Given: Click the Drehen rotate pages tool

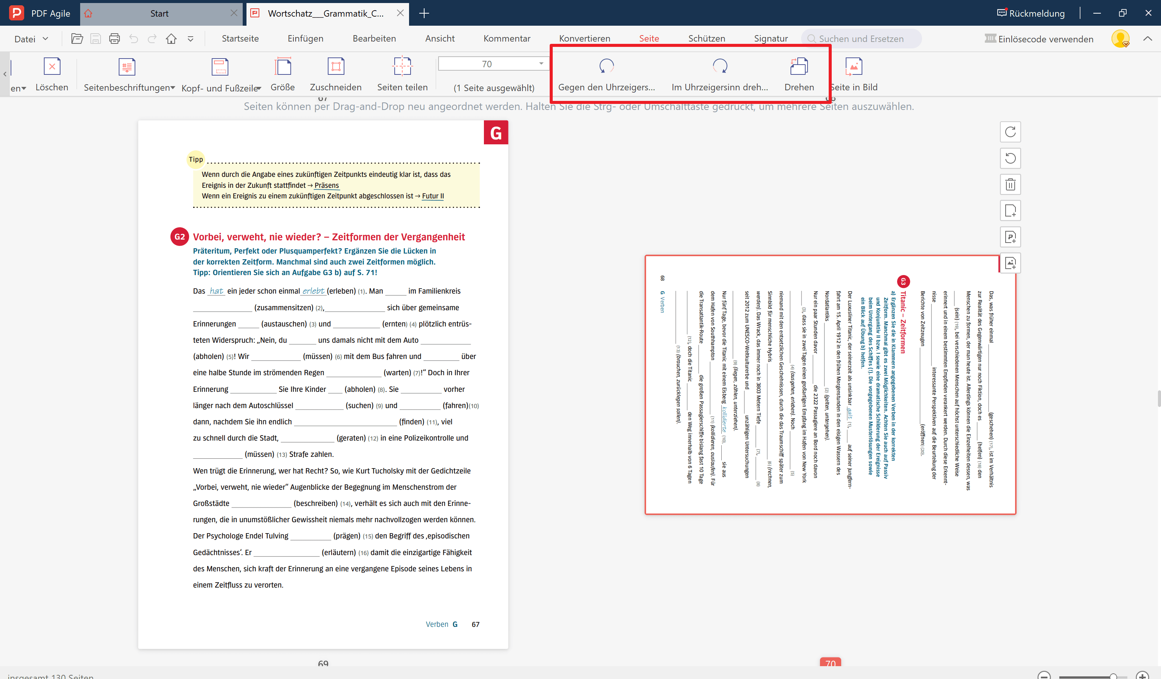Looking at the screenshot, I should click(799, 74).
